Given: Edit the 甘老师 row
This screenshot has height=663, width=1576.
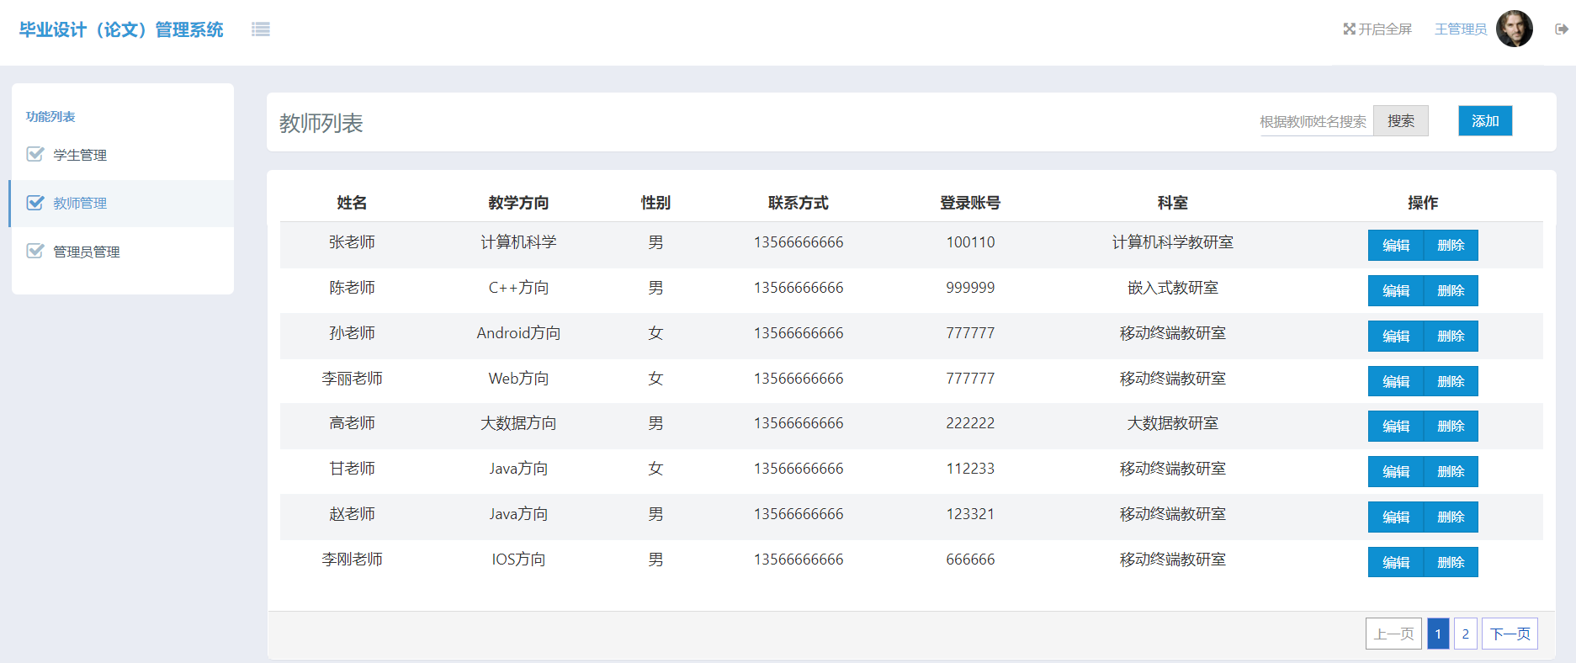Looking at the screenshot, I should coord(1396,472).
